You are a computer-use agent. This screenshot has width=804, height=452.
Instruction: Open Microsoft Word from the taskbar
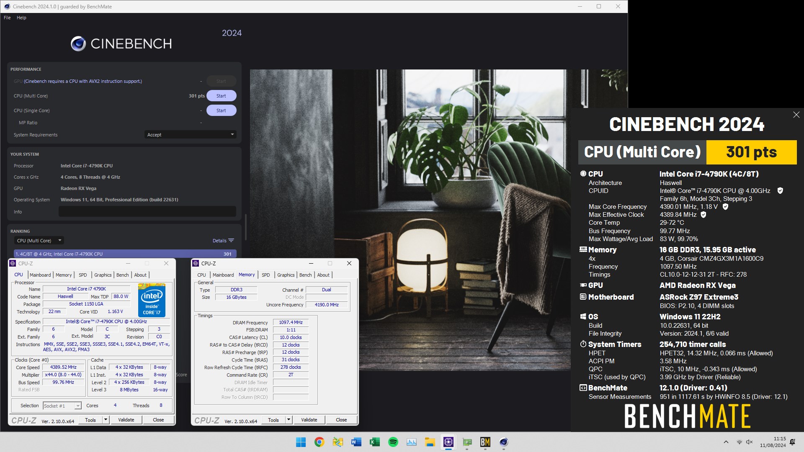point(356,442)
